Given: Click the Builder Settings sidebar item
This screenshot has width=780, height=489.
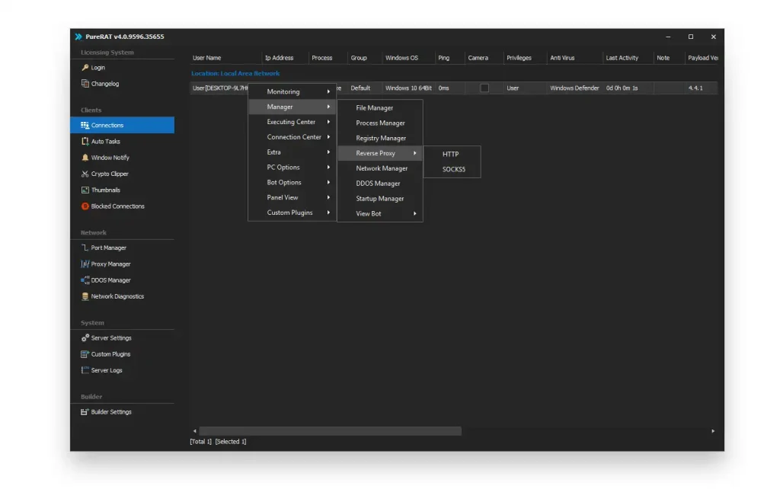Looking at the screenshot, I should [111, 412].
